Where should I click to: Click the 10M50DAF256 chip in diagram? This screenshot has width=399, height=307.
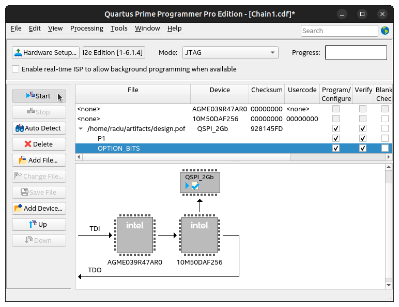click(x=199, y=236)
